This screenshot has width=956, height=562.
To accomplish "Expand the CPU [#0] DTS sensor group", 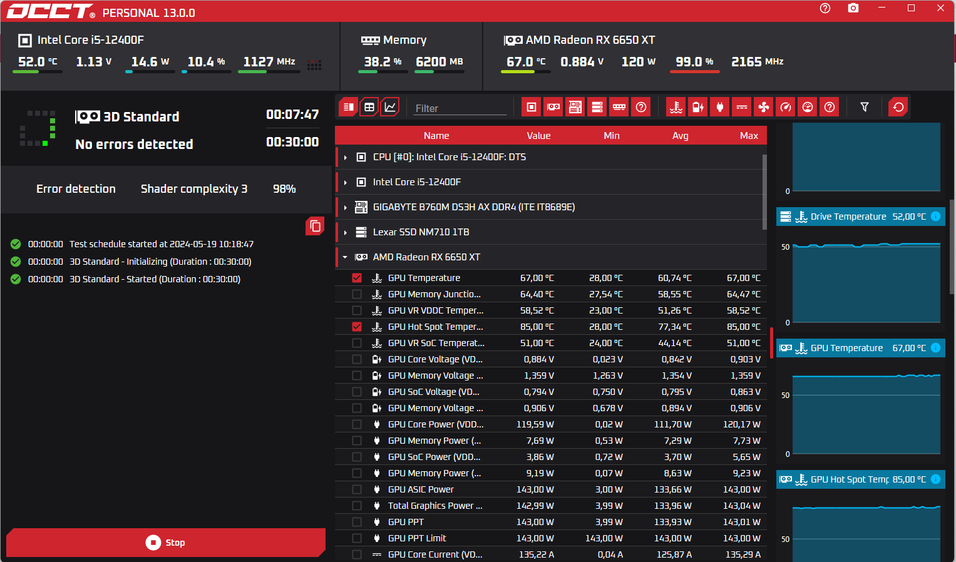I will [x=345, y=157].
